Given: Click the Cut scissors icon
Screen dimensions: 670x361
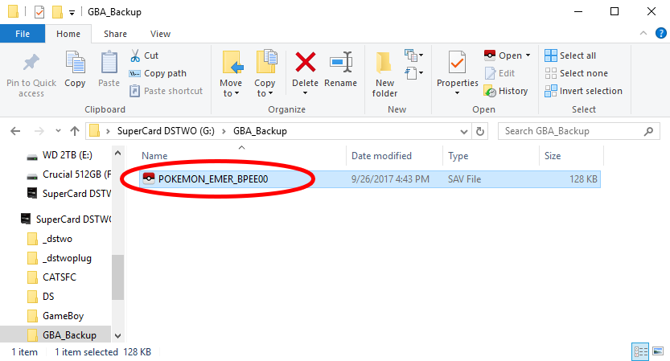Looking at the screenshot, I should (135, 55).
